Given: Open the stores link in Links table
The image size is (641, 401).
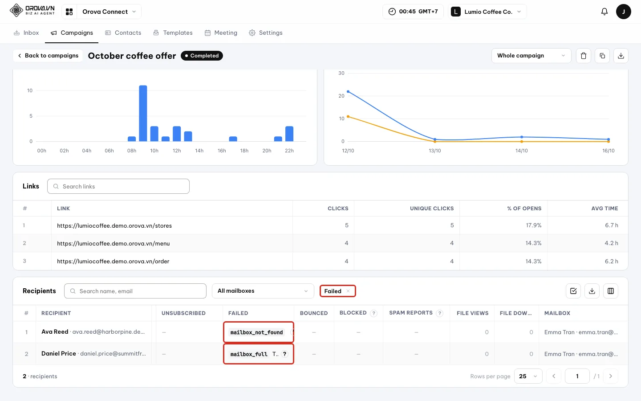Looking at the screenshot, I should 114,226.
